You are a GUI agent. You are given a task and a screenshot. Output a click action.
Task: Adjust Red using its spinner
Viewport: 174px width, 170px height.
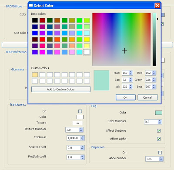pyautogui.click(x=154, y=73)
